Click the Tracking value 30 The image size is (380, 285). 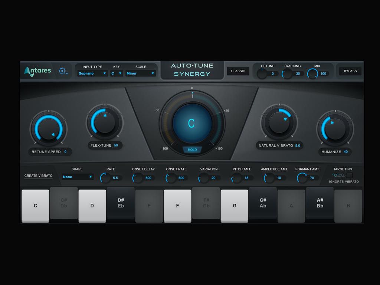(298, 74)
